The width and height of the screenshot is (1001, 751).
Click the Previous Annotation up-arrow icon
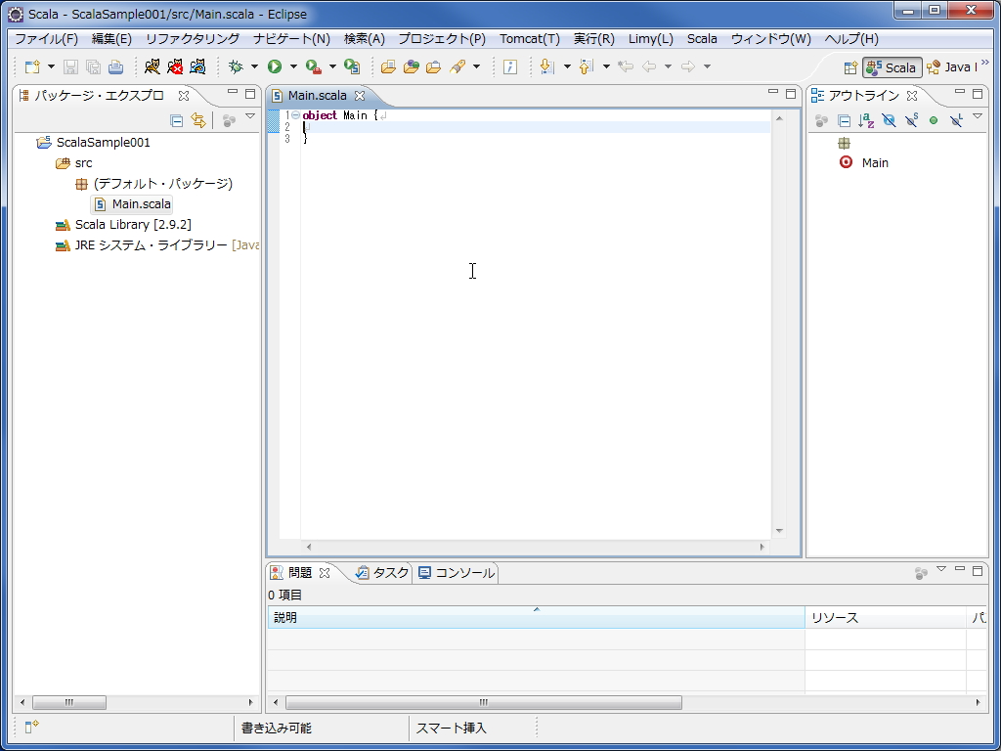click(587, 66)
